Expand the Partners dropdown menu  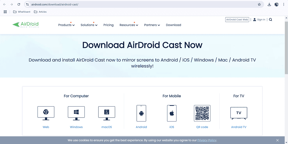[x=152, y=25]
